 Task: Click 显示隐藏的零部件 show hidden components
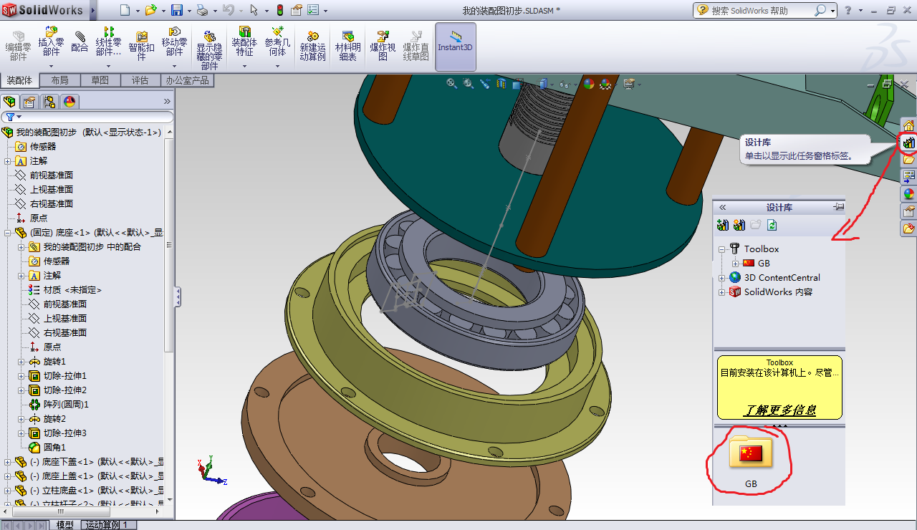coord(209,49)
